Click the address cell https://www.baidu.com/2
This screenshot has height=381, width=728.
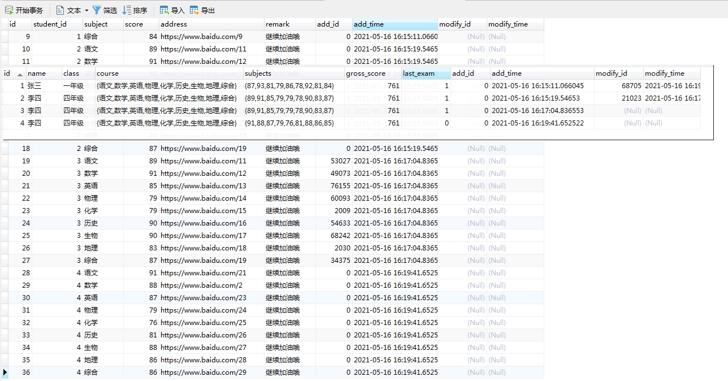point(212,285)
